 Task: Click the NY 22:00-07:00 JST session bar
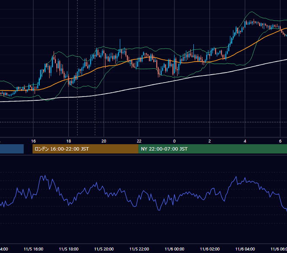pyautogui.click(x=212, y=149)
